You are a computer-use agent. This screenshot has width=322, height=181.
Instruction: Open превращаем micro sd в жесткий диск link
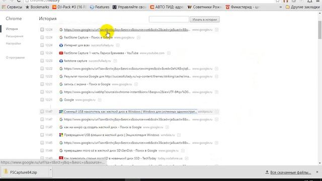coord(111,151)
